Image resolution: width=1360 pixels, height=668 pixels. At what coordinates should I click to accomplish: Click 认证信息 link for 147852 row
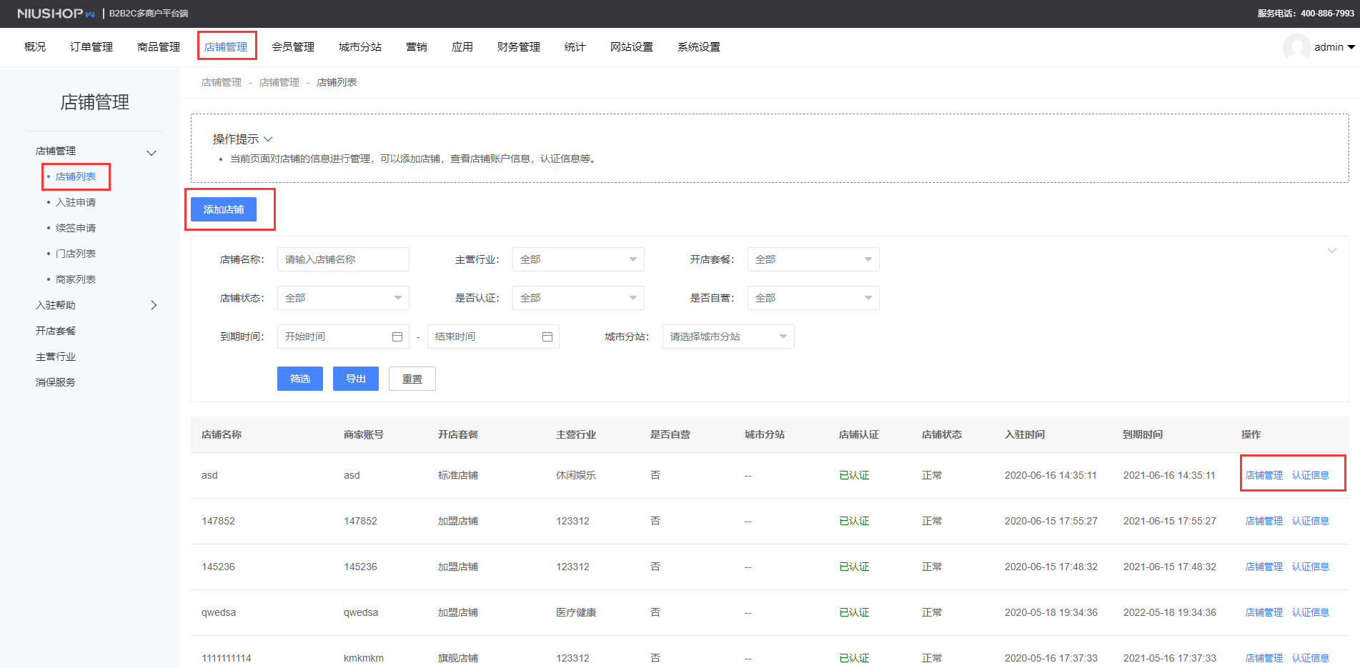(1311, 521)
